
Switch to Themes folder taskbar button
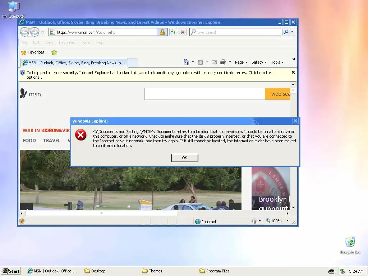(152, 271)
